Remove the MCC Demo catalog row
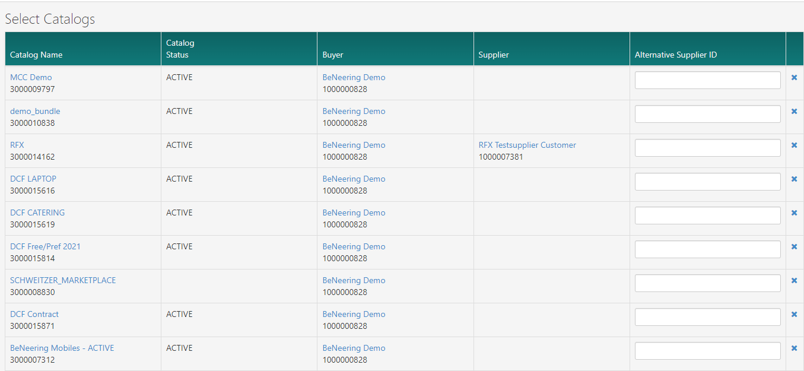 coord(794,78)
